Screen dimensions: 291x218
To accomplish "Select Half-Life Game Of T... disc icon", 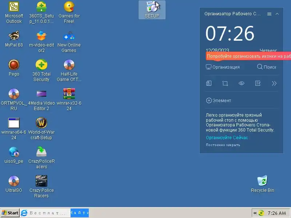I will (69, 70).
